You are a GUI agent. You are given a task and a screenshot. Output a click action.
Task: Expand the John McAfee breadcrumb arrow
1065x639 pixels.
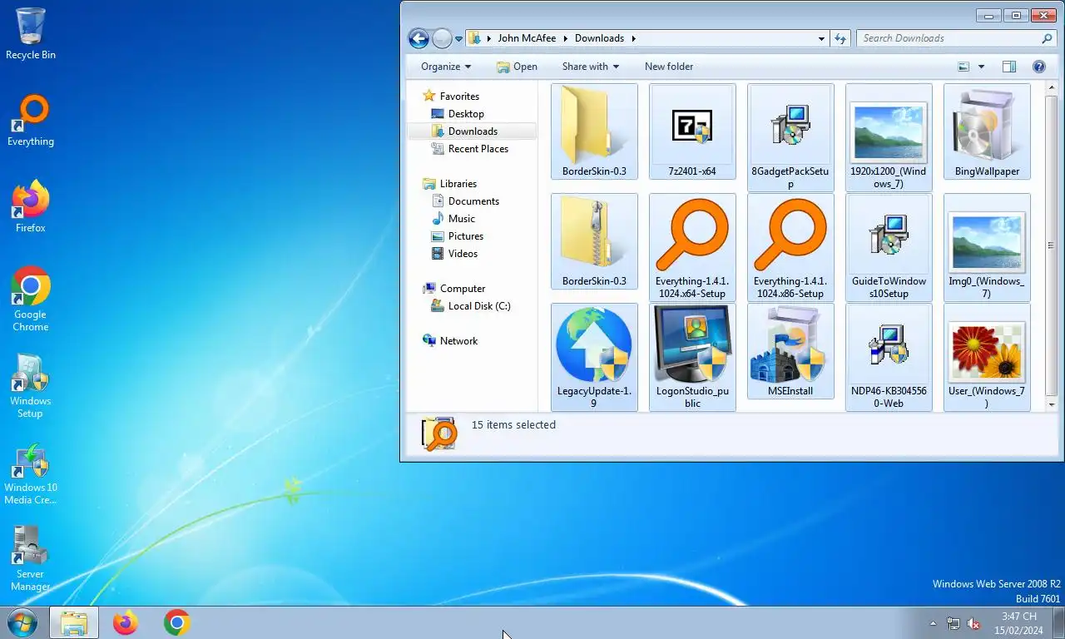565,38
